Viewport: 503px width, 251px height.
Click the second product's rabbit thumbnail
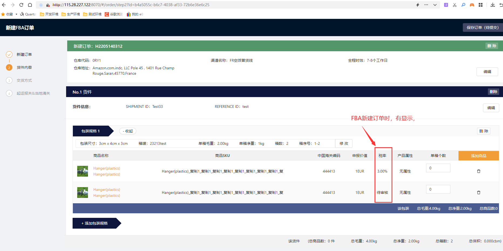pos(83,192)
